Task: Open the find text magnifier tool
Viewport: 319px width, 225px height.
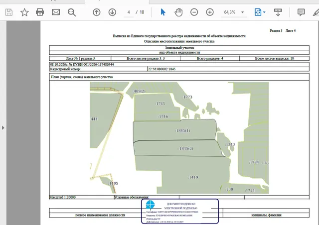Action: (72, 12)
